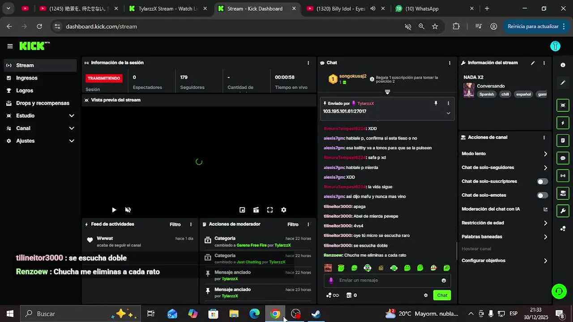Go to Logros in the sidebar

pos(40,90)
